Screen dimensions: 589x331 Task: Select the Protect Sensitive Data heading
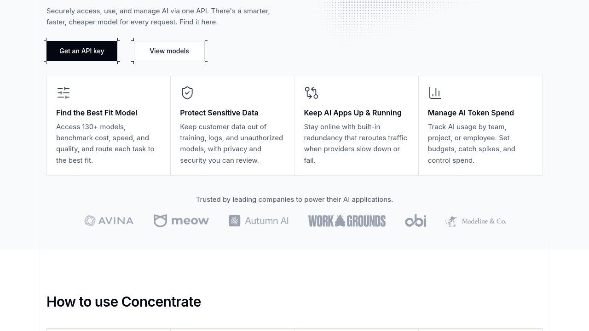tap(219, 113)
